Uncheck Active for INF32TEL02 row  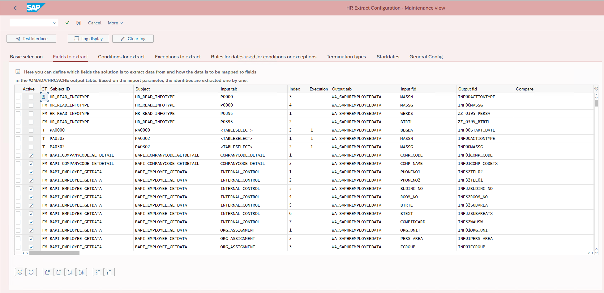pyautogui.click(x=31, y=172)
